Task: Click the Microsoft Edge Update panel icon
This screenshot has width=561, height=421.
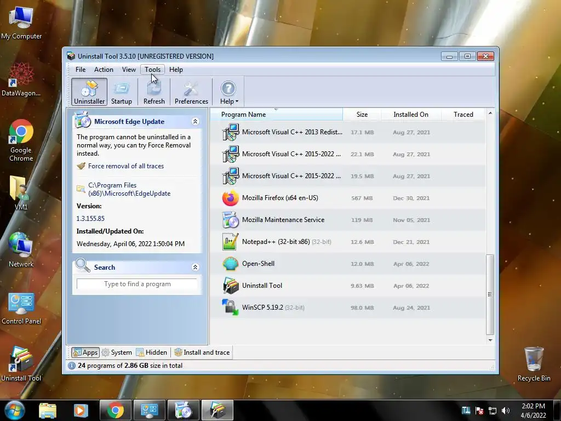Action: (x=83, y=120)
